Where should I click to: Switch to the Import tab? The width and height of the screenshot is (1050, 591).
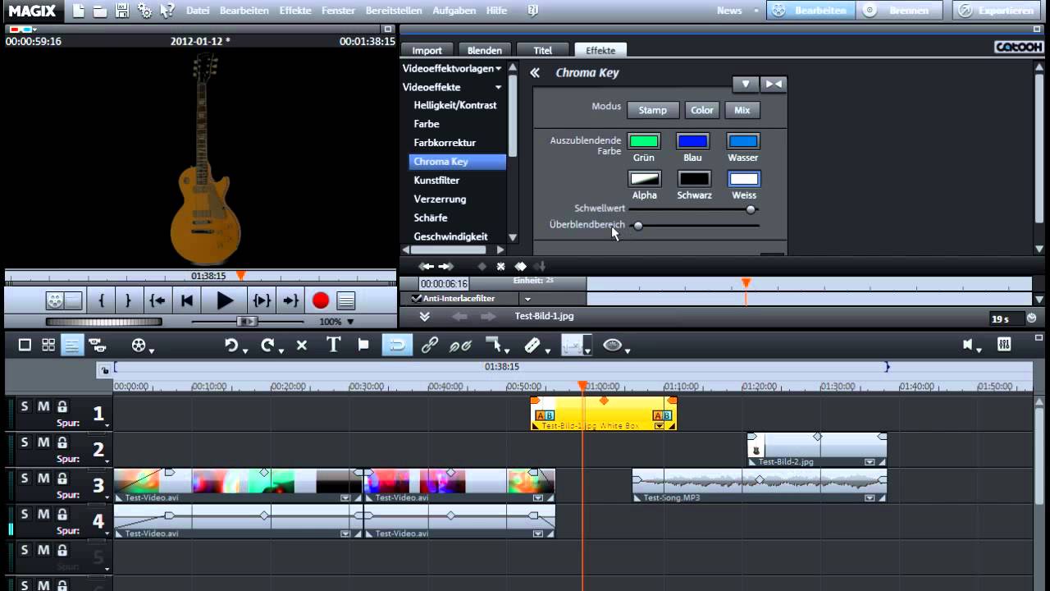coord(427,50)
